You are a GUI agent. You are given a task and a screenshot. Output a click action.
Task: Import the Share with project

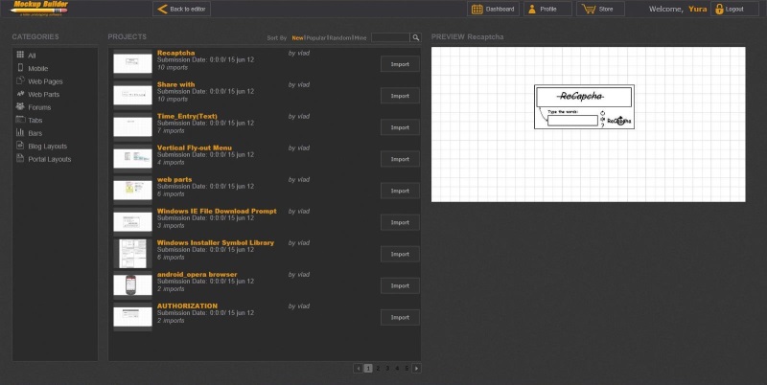click(x=400, y=96)
